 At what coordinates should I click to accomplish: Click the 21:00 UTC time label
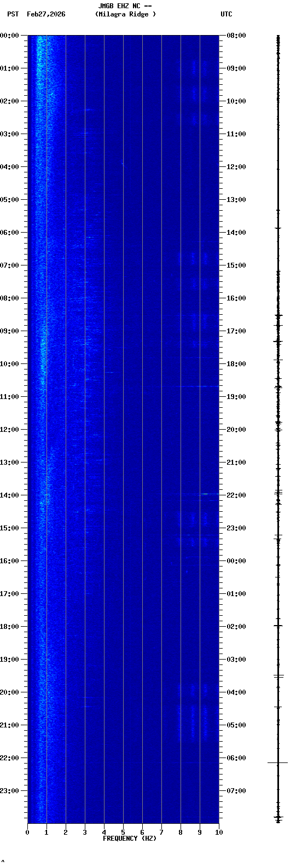(236, 463)
